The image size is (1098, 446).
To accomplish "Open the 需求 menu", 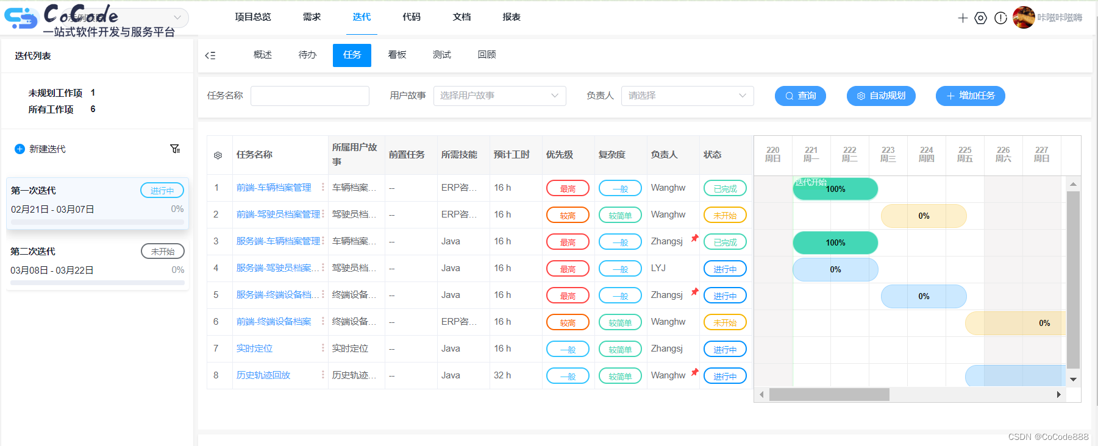I will pos(312,17).
